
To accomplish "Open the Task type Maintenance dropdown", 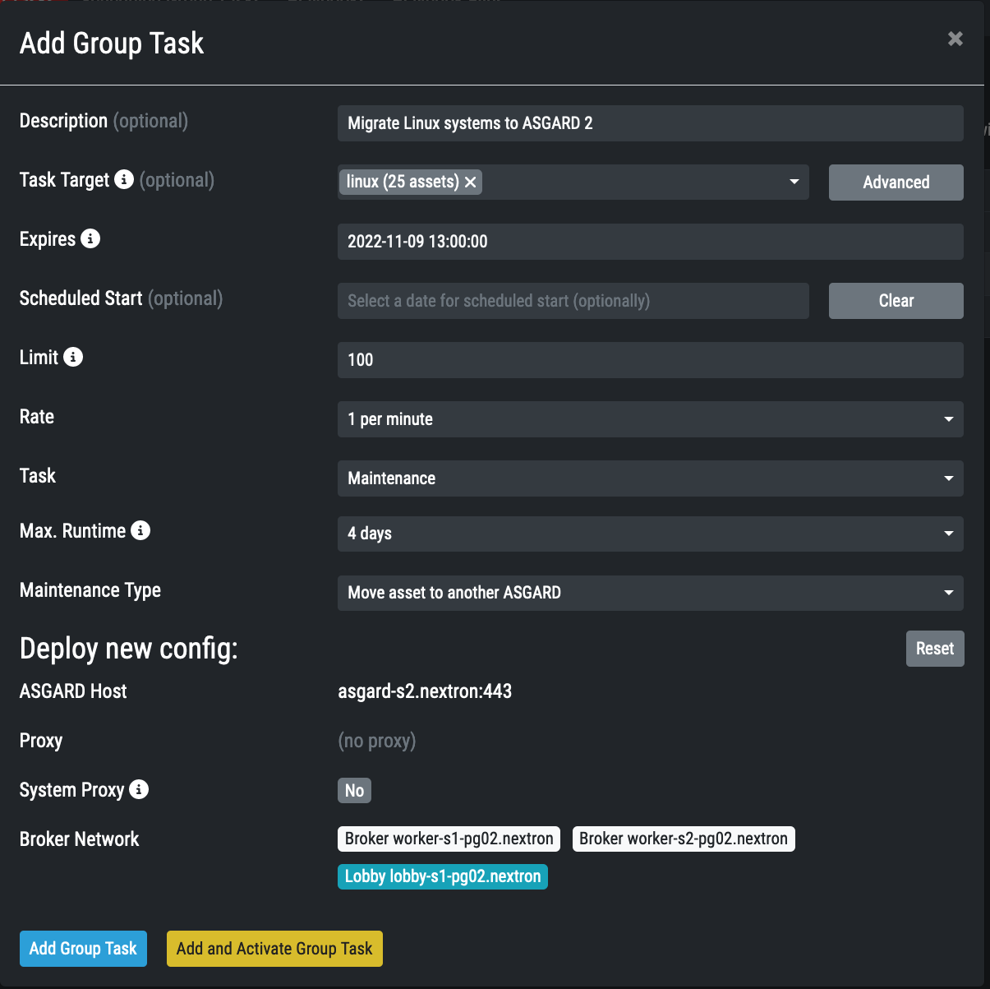I will point(650,478).
